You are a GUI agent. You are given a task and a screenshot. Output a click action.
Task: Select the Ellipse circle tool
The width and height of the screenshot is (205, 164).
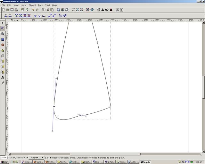click(3, 45)
